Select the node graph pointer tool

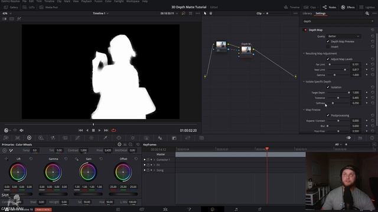(205, 14)
